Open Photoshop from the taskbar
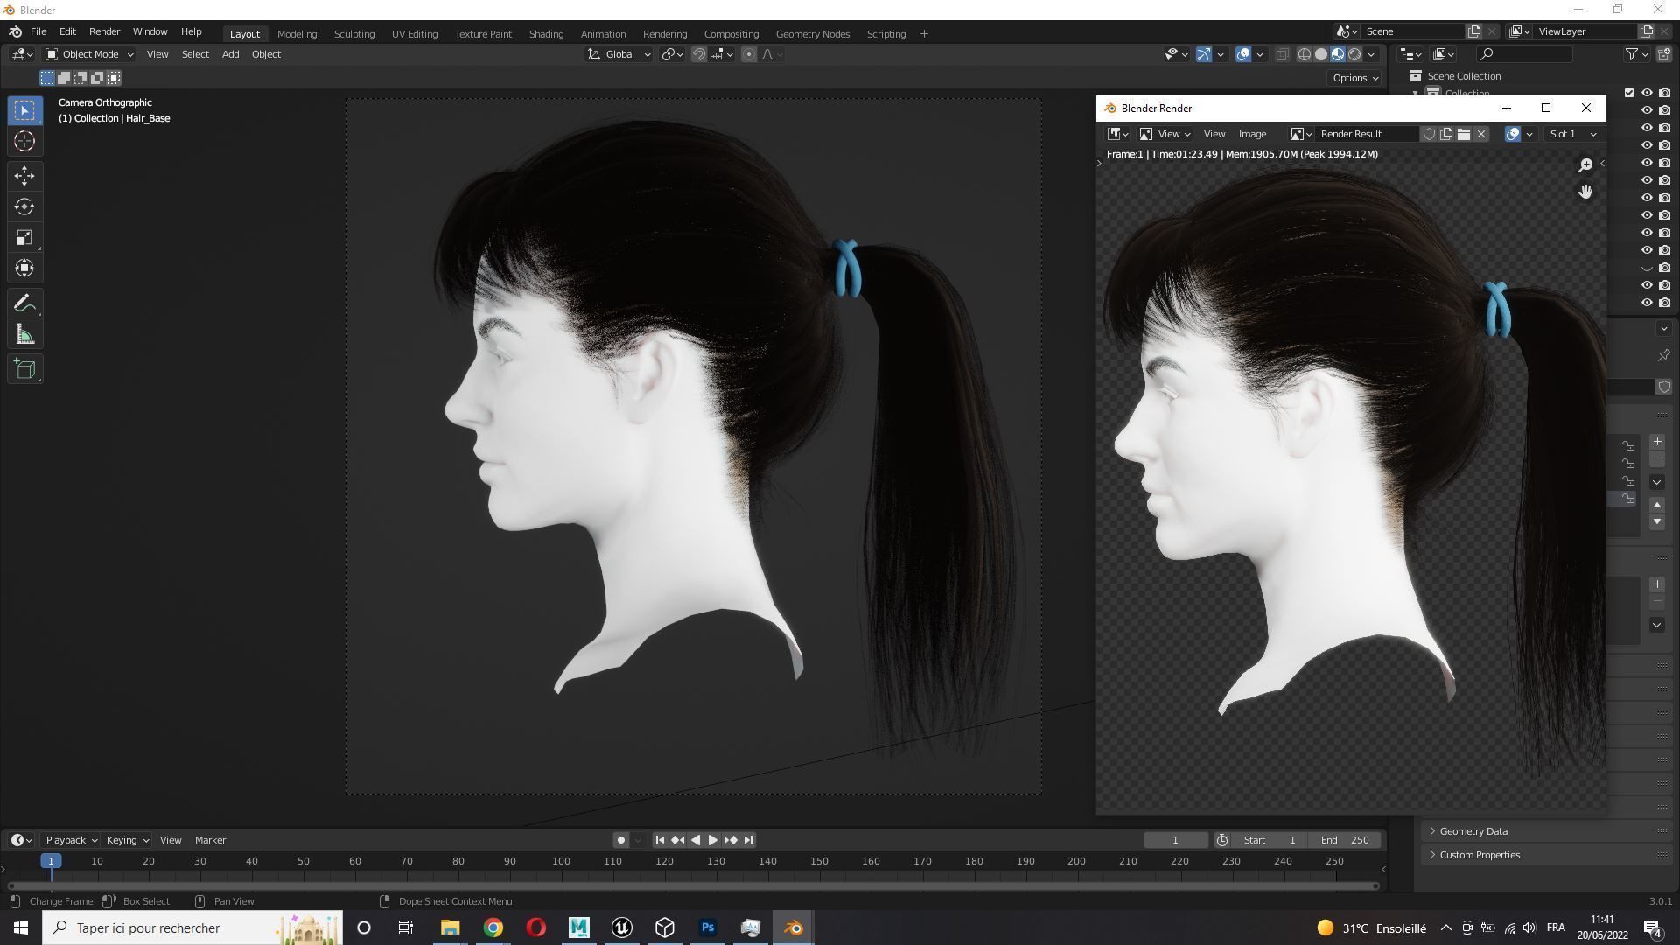This screenshot has height=945, width=1680. tap(708, 927)
